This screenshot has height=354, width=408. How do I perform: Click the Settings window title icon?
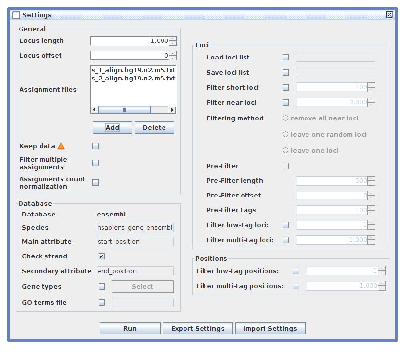coord(16,15)
